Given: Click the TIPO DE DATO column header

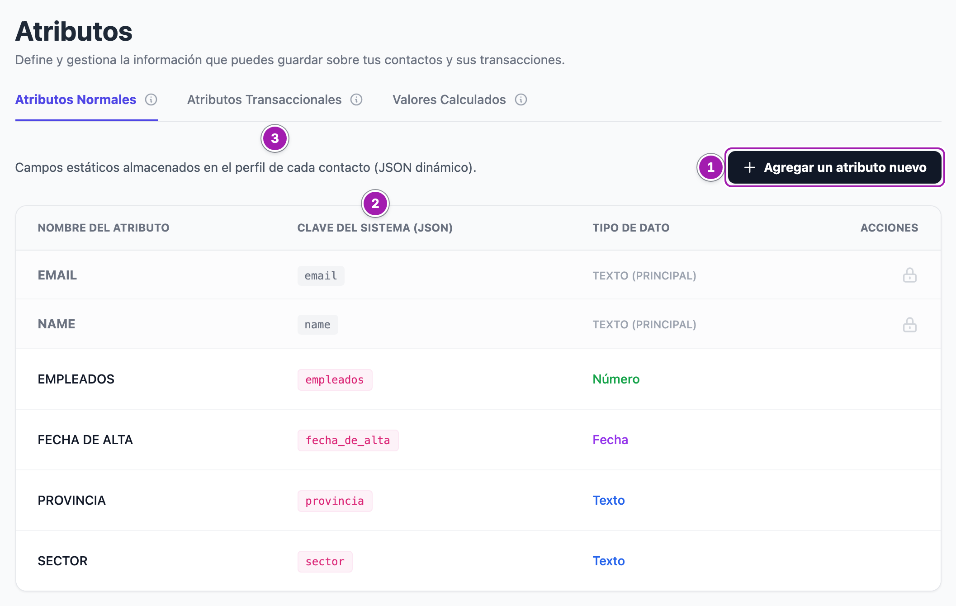Looking at the screenshot, I should click(631, 228).
